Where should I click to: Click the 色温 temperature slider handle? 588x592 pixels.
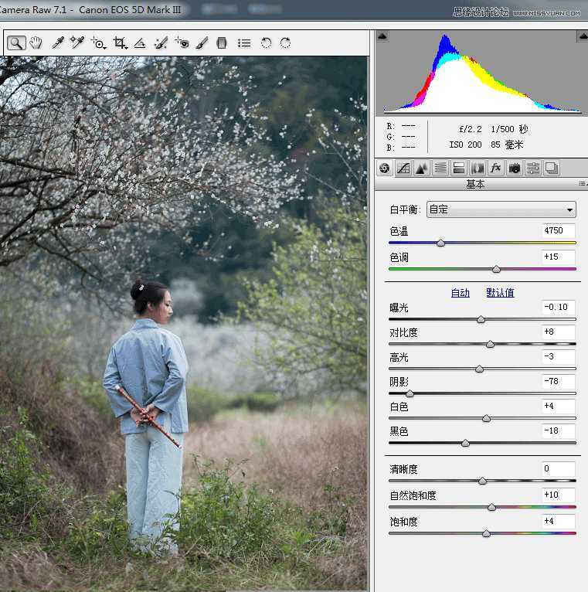[x=440, y=243]
